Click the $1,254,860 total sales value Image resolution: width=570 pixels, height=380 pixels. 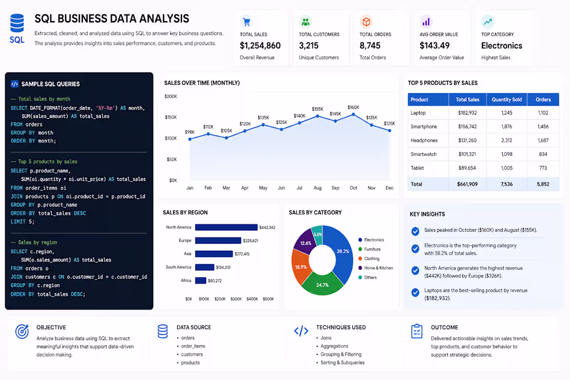pyautogui.click(x=260, y=46)
